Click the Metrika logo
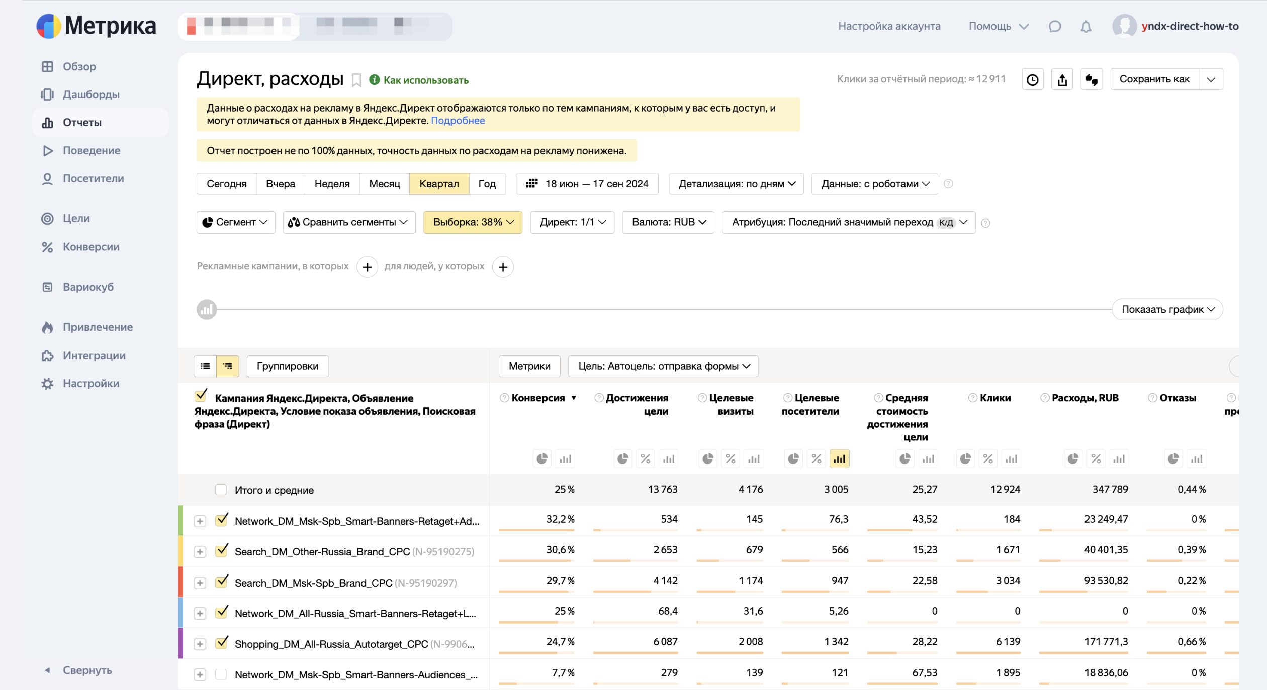This screenshot has height=690, width=1267. 96,26
